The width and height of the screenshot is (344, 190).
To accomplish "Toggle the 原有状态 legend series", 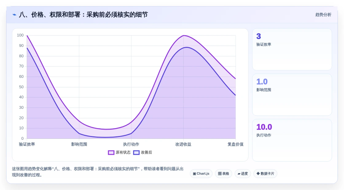I will pyautogui.click(x=119, y=152).
